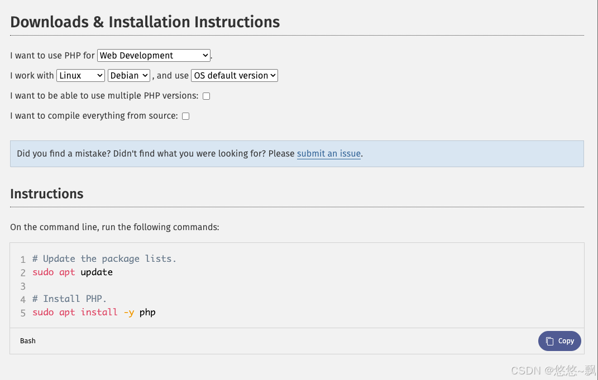Expand the OS default version dropdown
This screenshot has width=598, height=380.
(x=235, y=75)
